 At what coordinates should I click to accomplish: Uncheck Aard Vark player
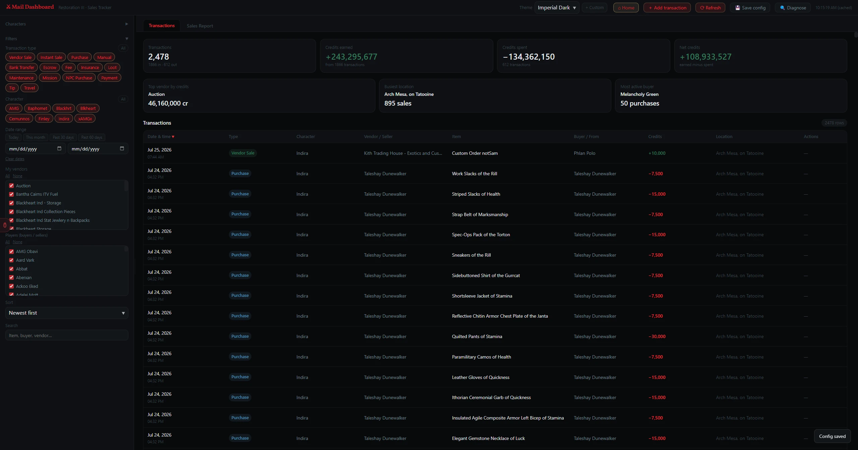(x=11, y=260)
